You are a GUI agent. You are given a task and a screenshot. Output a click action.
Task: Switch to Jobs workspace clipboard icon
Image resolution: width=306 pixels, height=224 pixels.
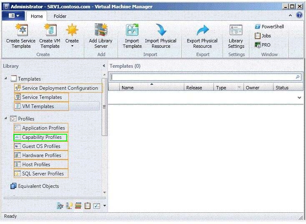(88, 206)
